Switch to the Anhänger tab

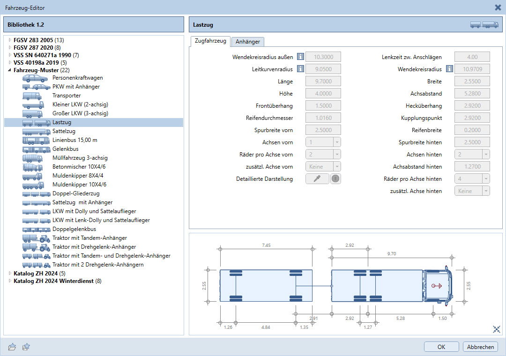point(248,42)
